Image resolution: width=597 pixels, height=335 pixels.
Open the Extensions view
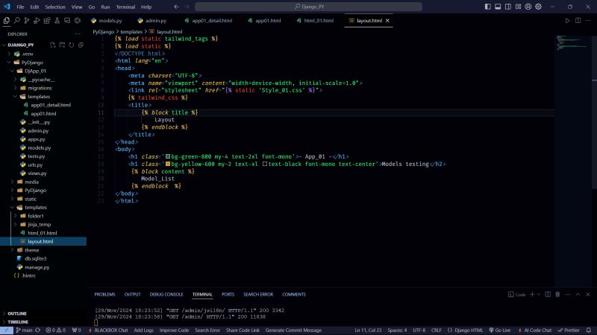click(x=47, y=21)
